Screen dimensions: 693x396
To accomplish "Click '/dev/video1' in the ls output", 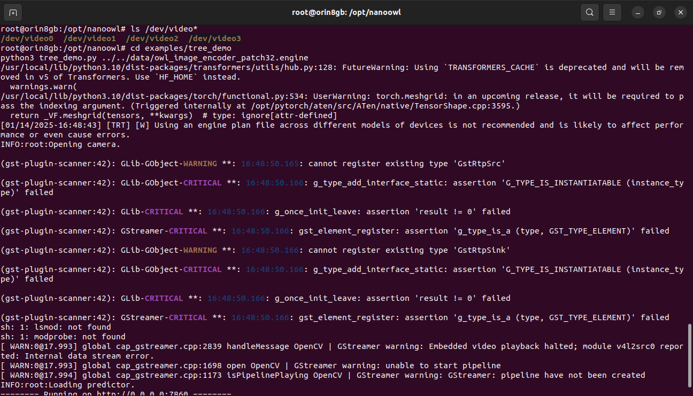I will [x=90, y=38].
